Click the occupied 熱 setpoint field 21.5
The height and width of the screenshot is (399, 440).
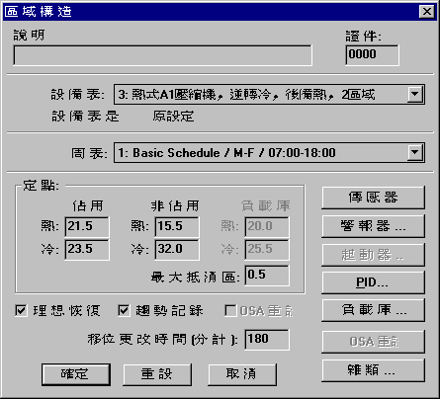(87, 226)
